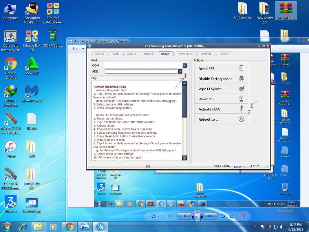Select NCK MTK CRACK.exe desktop icon
Viewport: 309px width, 232px height.
click(11, 179)
